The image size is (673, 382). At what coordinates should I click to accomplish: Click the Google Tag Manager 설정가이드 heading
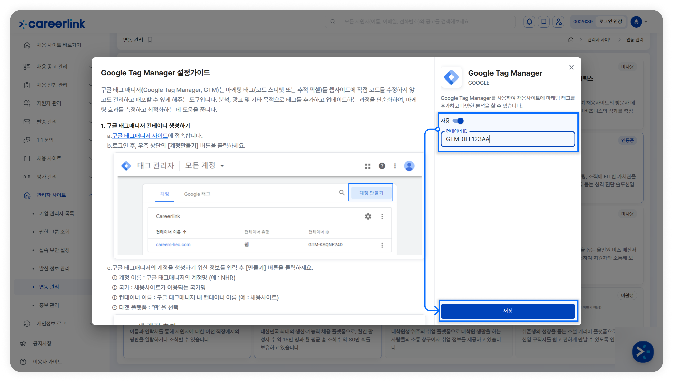coord(156,73)
